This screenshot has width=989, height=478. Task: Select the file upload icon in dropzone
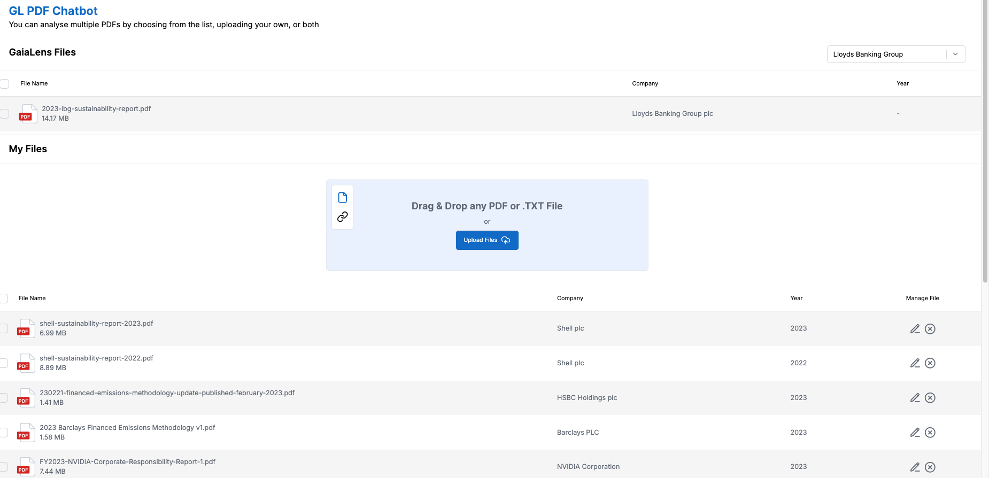click(x=343, y=198)
